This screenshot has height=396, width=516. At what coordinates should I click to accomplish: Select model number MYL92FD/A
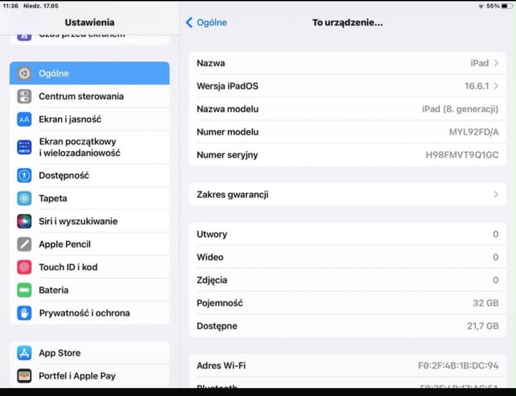[474, 132]
